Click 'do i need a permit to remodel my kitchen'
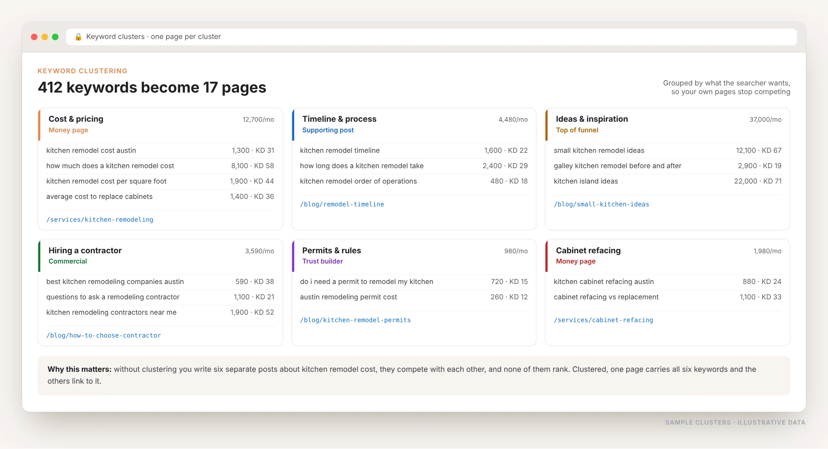This screenshot has width=828, height=449. pos(367,282)
